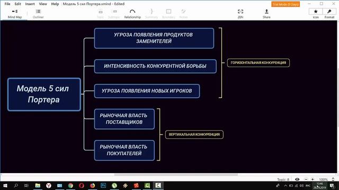Click the upper summary bracket of horizontal competition

click(x=221, y=63)
